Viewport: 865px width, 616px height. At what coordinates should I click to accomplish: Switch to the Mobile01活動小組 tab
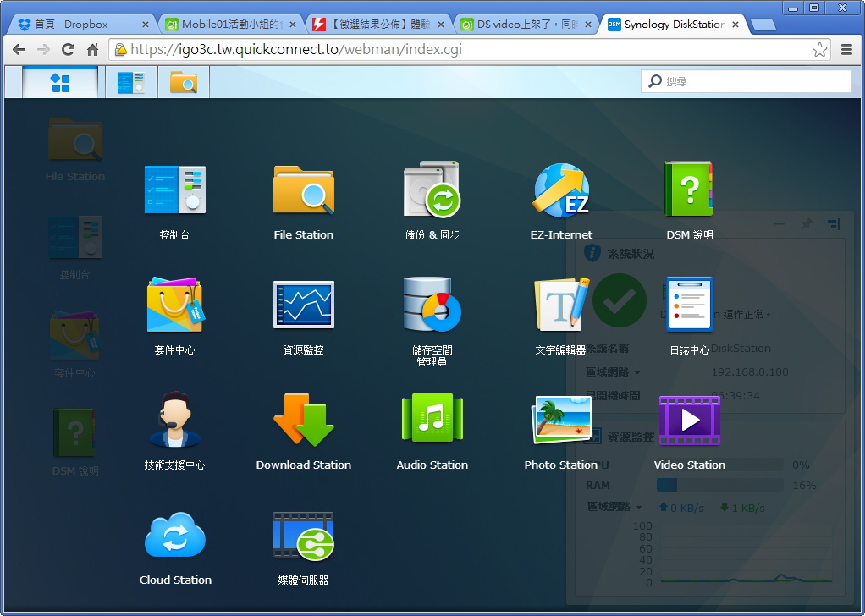tap(230, 25)
